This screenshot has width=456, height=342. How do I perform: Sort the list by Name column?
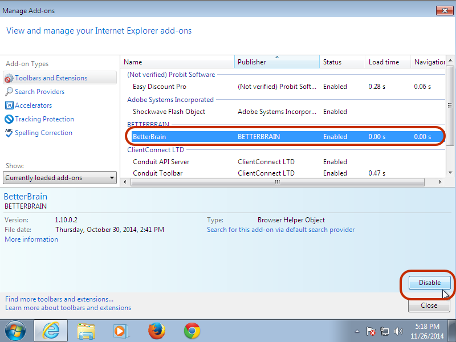tap(177, 62)
